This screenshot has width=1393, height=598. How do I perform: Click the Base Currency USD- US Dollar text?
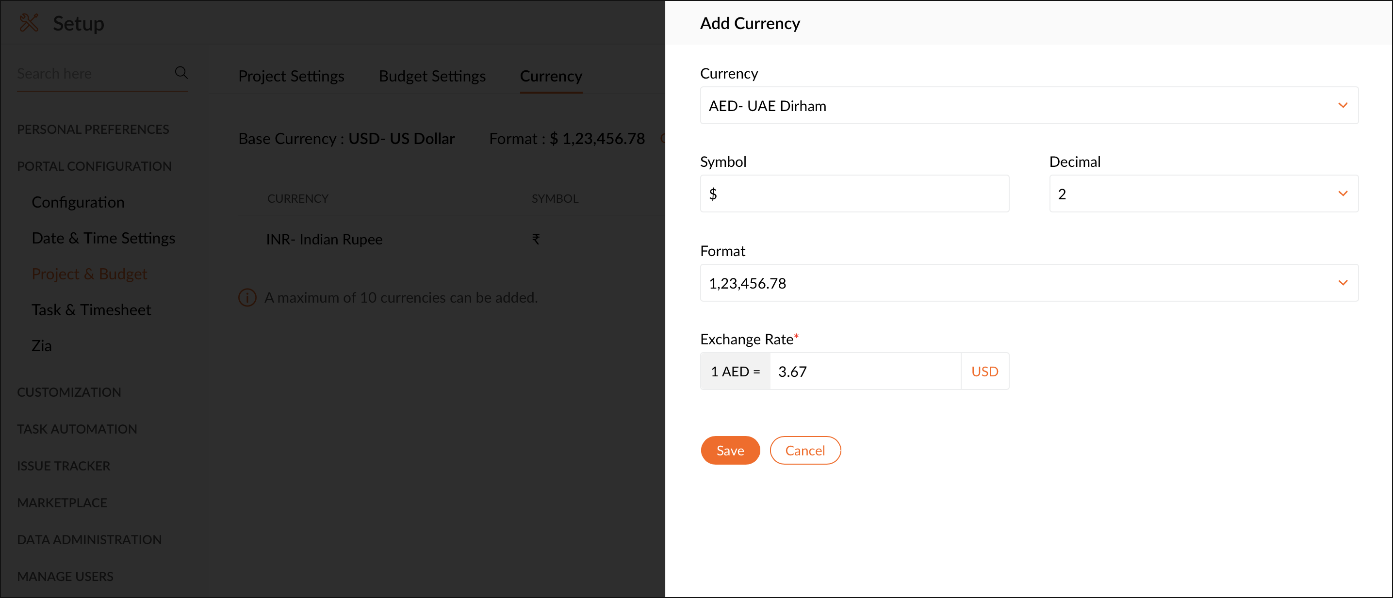pos(346,138)
